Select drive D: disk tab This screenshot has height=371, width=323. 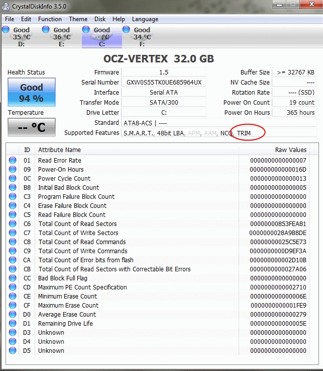click(21, 36)
